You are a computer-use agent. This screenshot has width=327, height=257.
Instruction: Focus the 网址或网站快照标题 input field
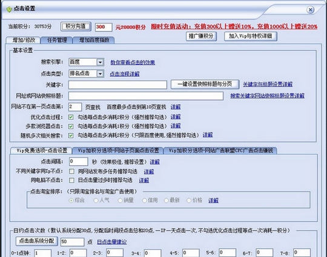point(146,96)
